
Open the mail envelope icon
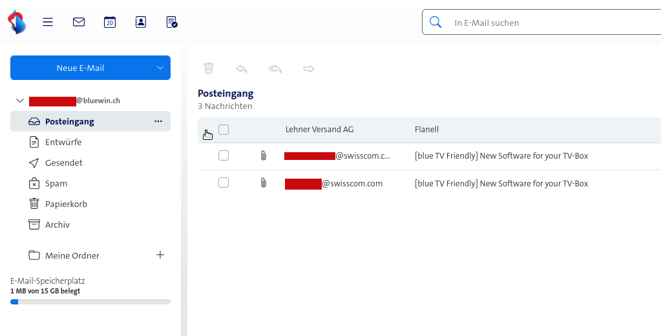79,22
